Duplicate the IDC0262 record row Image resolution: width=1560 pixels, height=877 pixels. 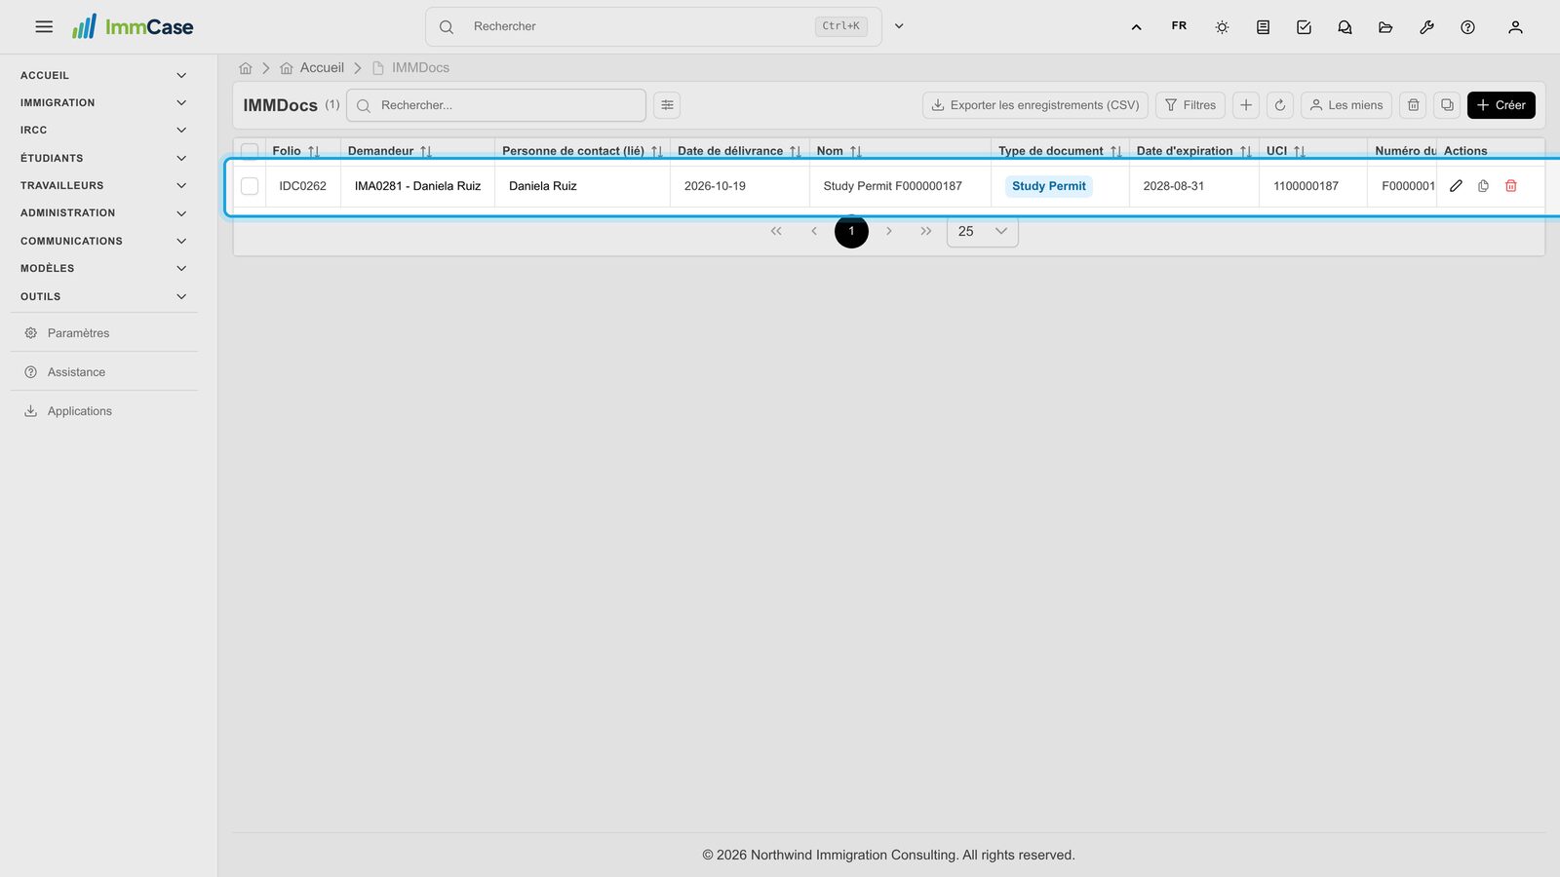coord(1483,186)
